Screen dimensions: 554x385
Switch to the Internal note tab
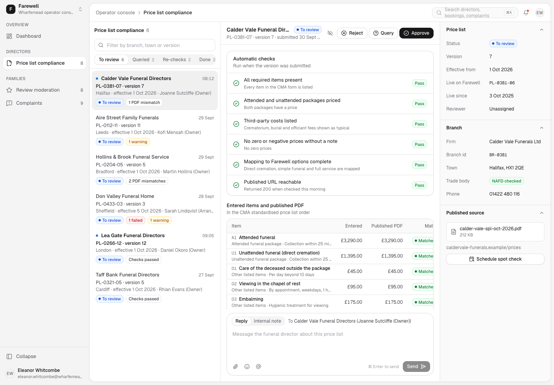pyautogui.click(x=267, y=321)
